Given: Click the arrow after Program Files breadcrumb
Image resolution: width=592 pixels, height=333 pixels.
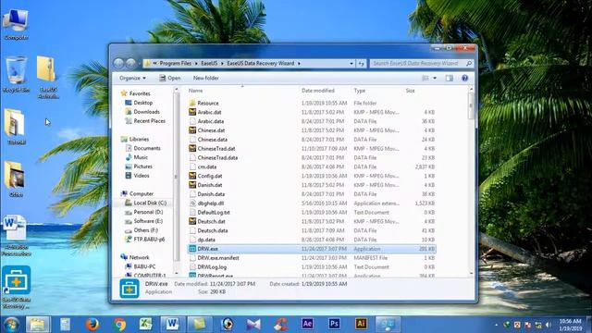Looking at the screenshot, I should point(196,64).
